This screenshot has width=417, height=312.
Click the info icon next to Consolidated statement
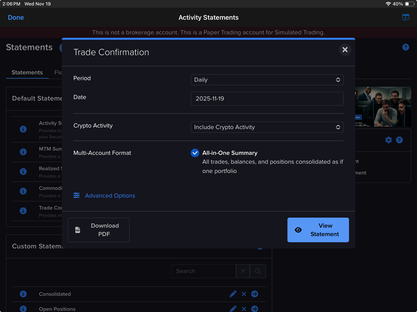[23, 294]
